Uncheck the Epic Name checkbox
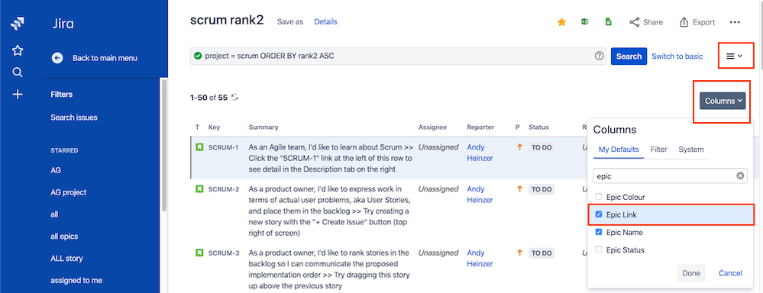The height and width of the screenshot is (293, 763). click(x=599, y=232)
